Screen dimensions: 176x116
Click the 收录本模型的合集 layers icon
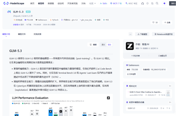coord(127,102)
